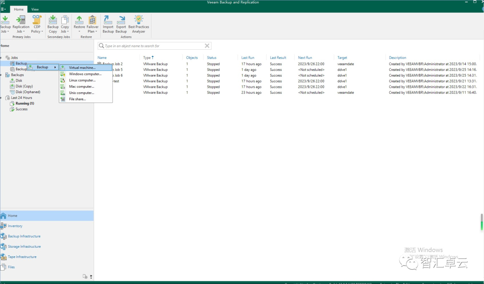Sort by the Type column header
The image size is (484, 284).
147,58
